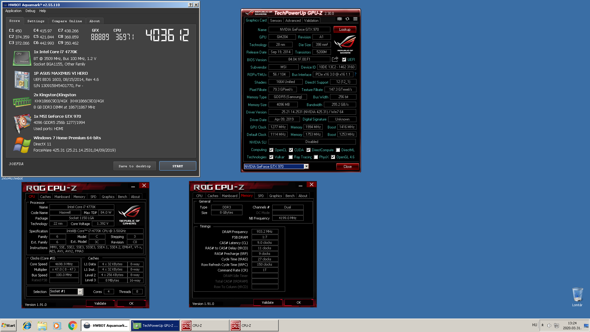Viewport: 590px width, 332px height.
Task: Click the CPU chip icon in Aquamark
Action: 22,58
